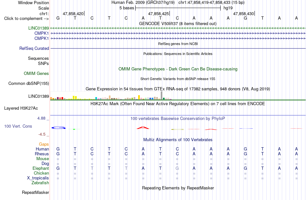Click the Chicken species label
This screenshot has width=306, height=200.
coord(41,173)
